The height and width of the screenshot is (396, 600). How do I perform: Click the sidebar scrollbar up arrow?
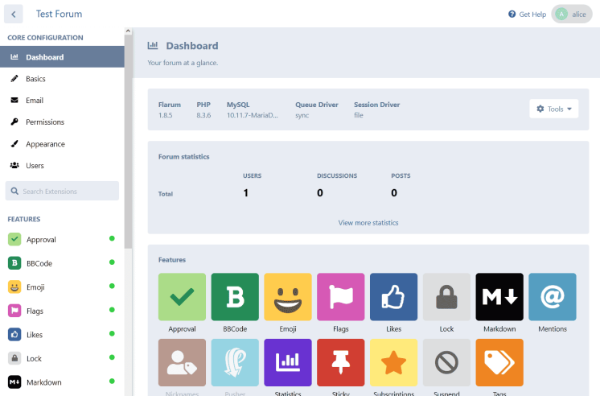pos(128,31)
